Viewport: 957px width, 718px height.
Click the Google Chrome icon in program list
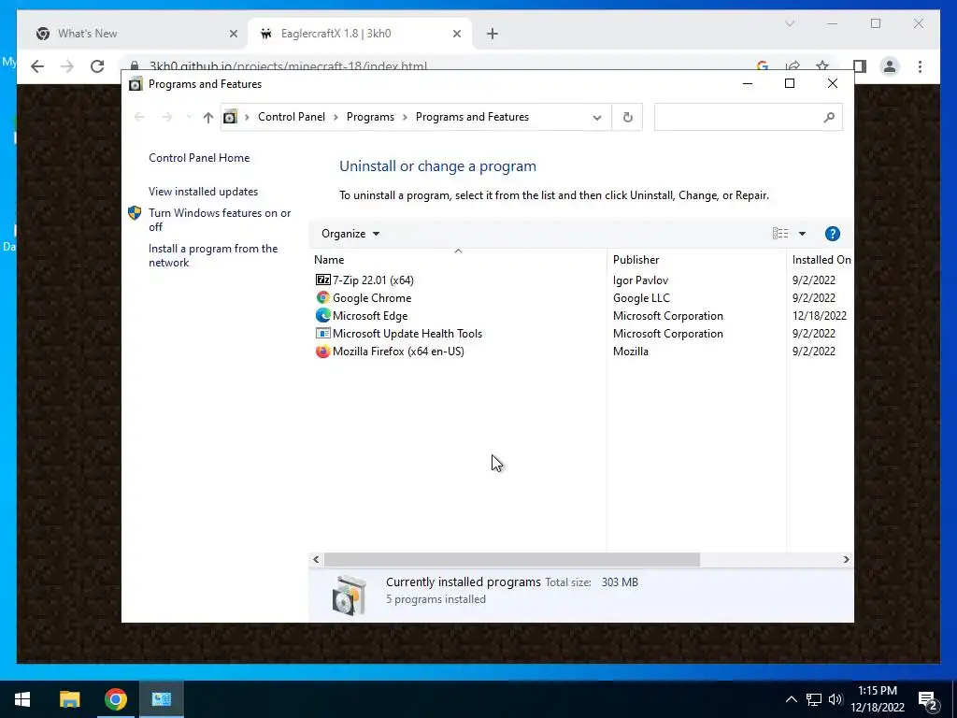pos(322,297)
